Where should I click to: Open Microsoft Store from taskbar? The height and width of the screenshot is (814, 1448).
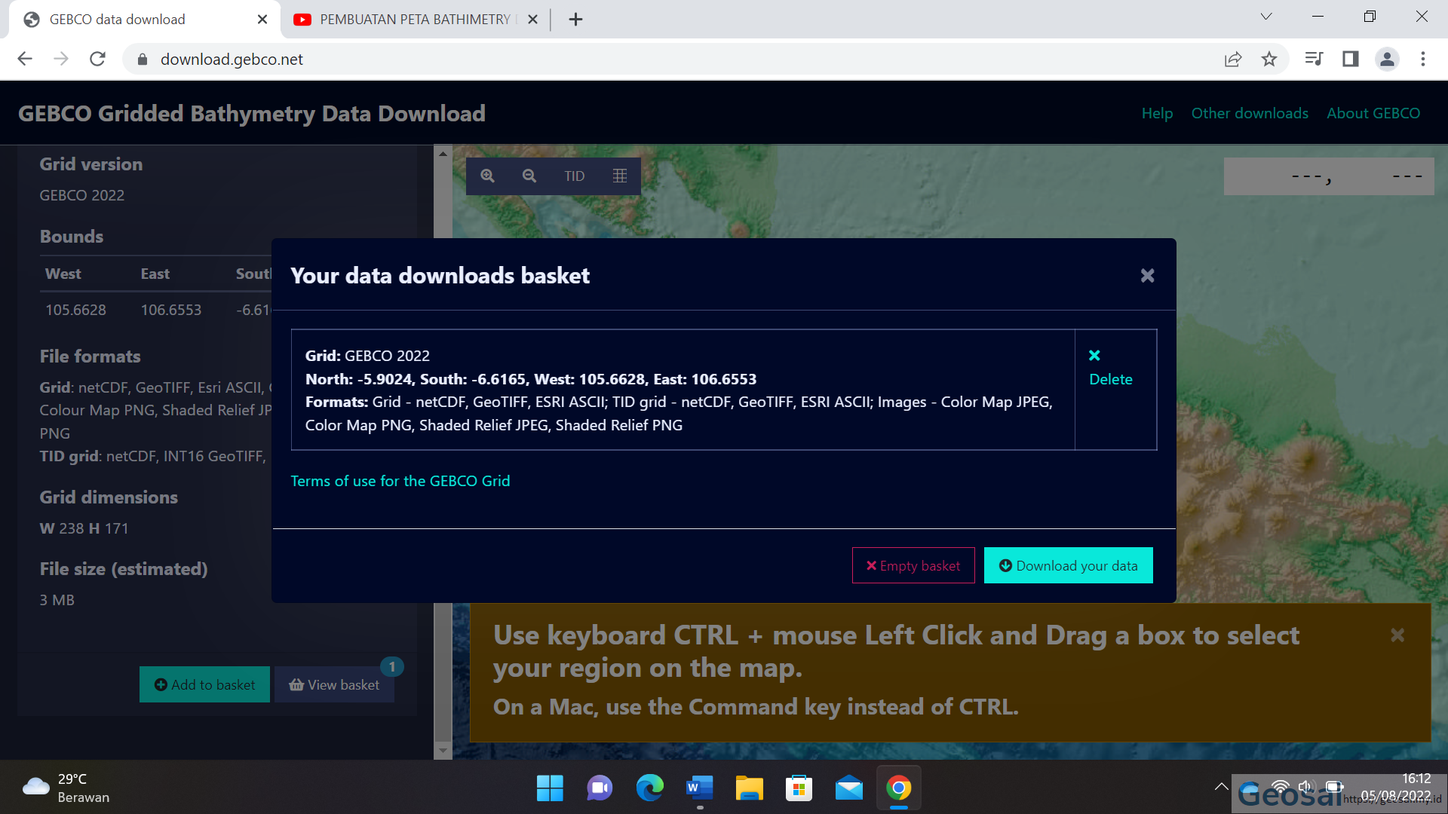[x=799, y=788]
